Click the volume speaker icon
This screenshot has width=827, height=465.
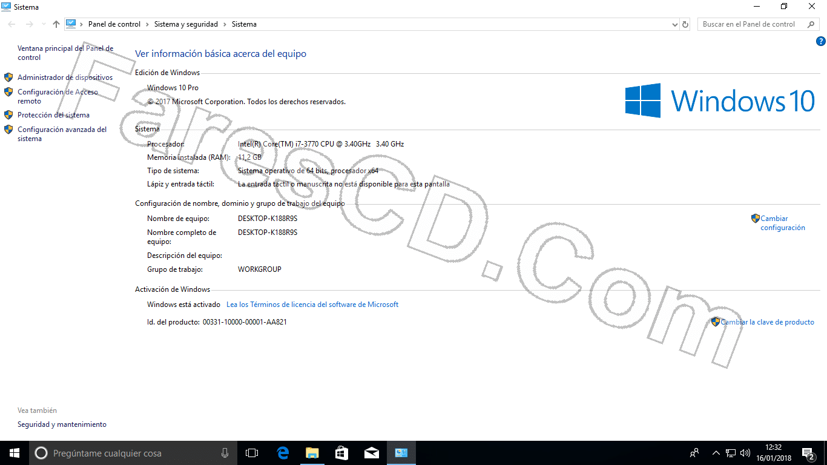click(x=745, y=453)
